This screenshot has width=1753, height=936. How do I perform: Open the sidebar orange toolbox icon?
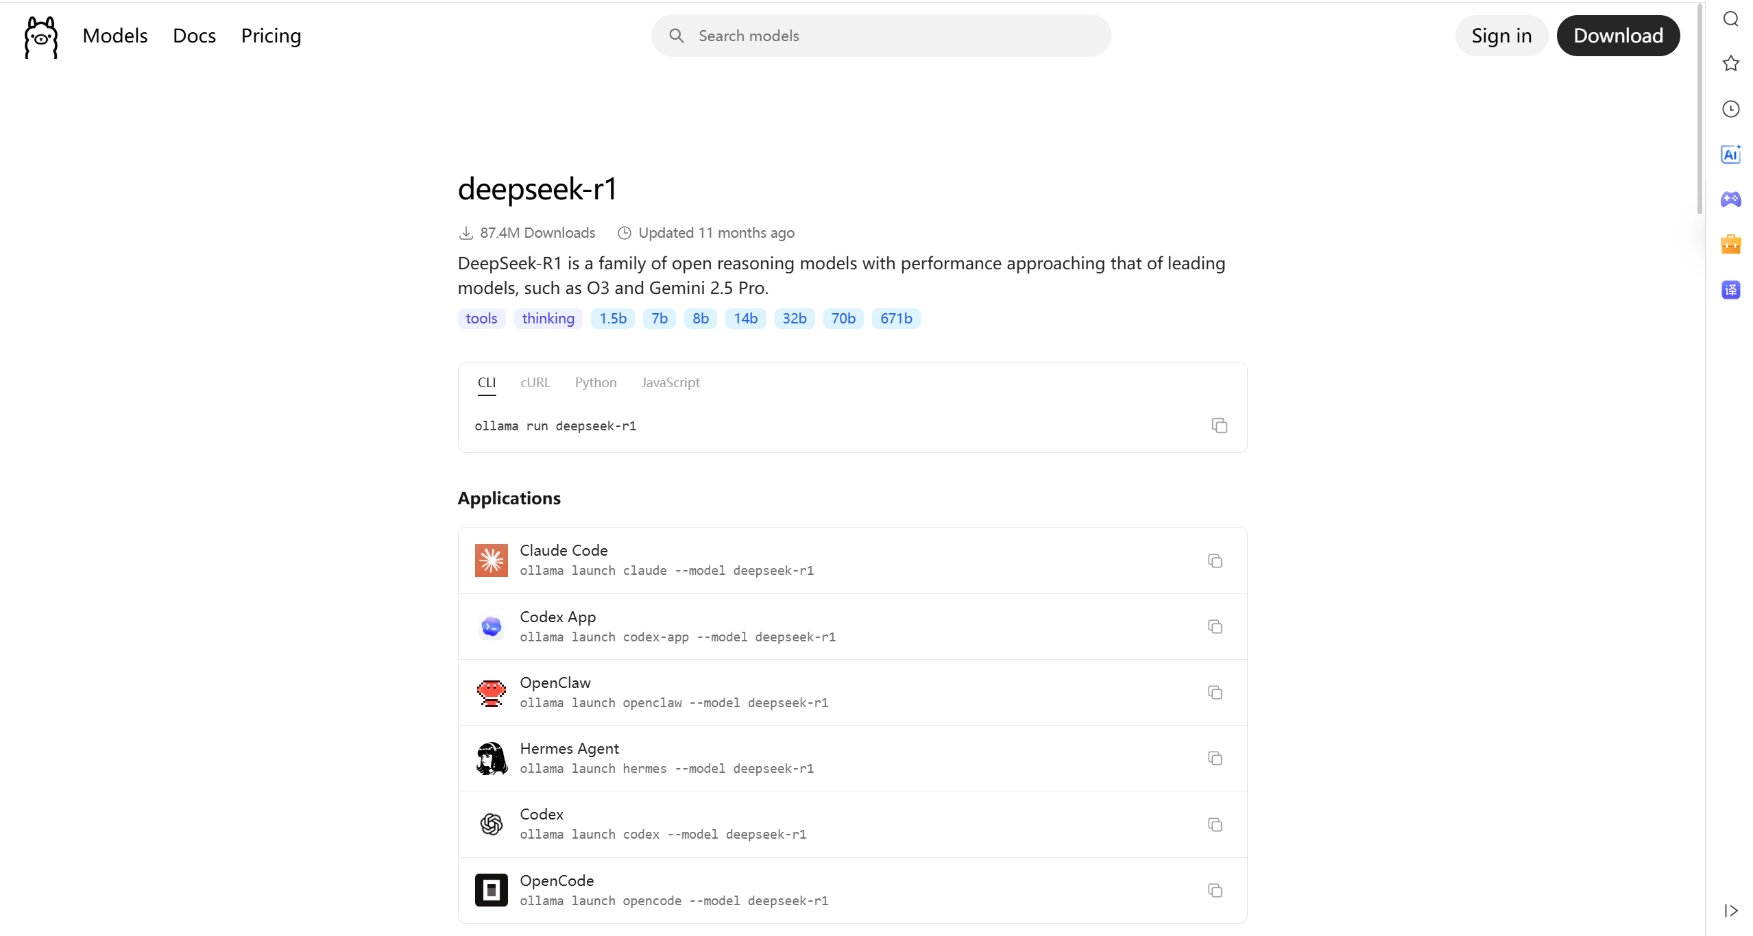(x=1730, y=245)
